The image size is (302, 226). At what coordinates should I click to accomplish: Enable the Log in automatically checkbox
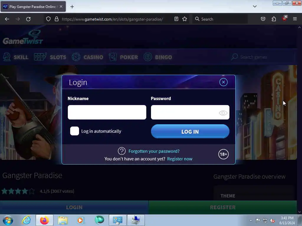click(x=75, y=131)
